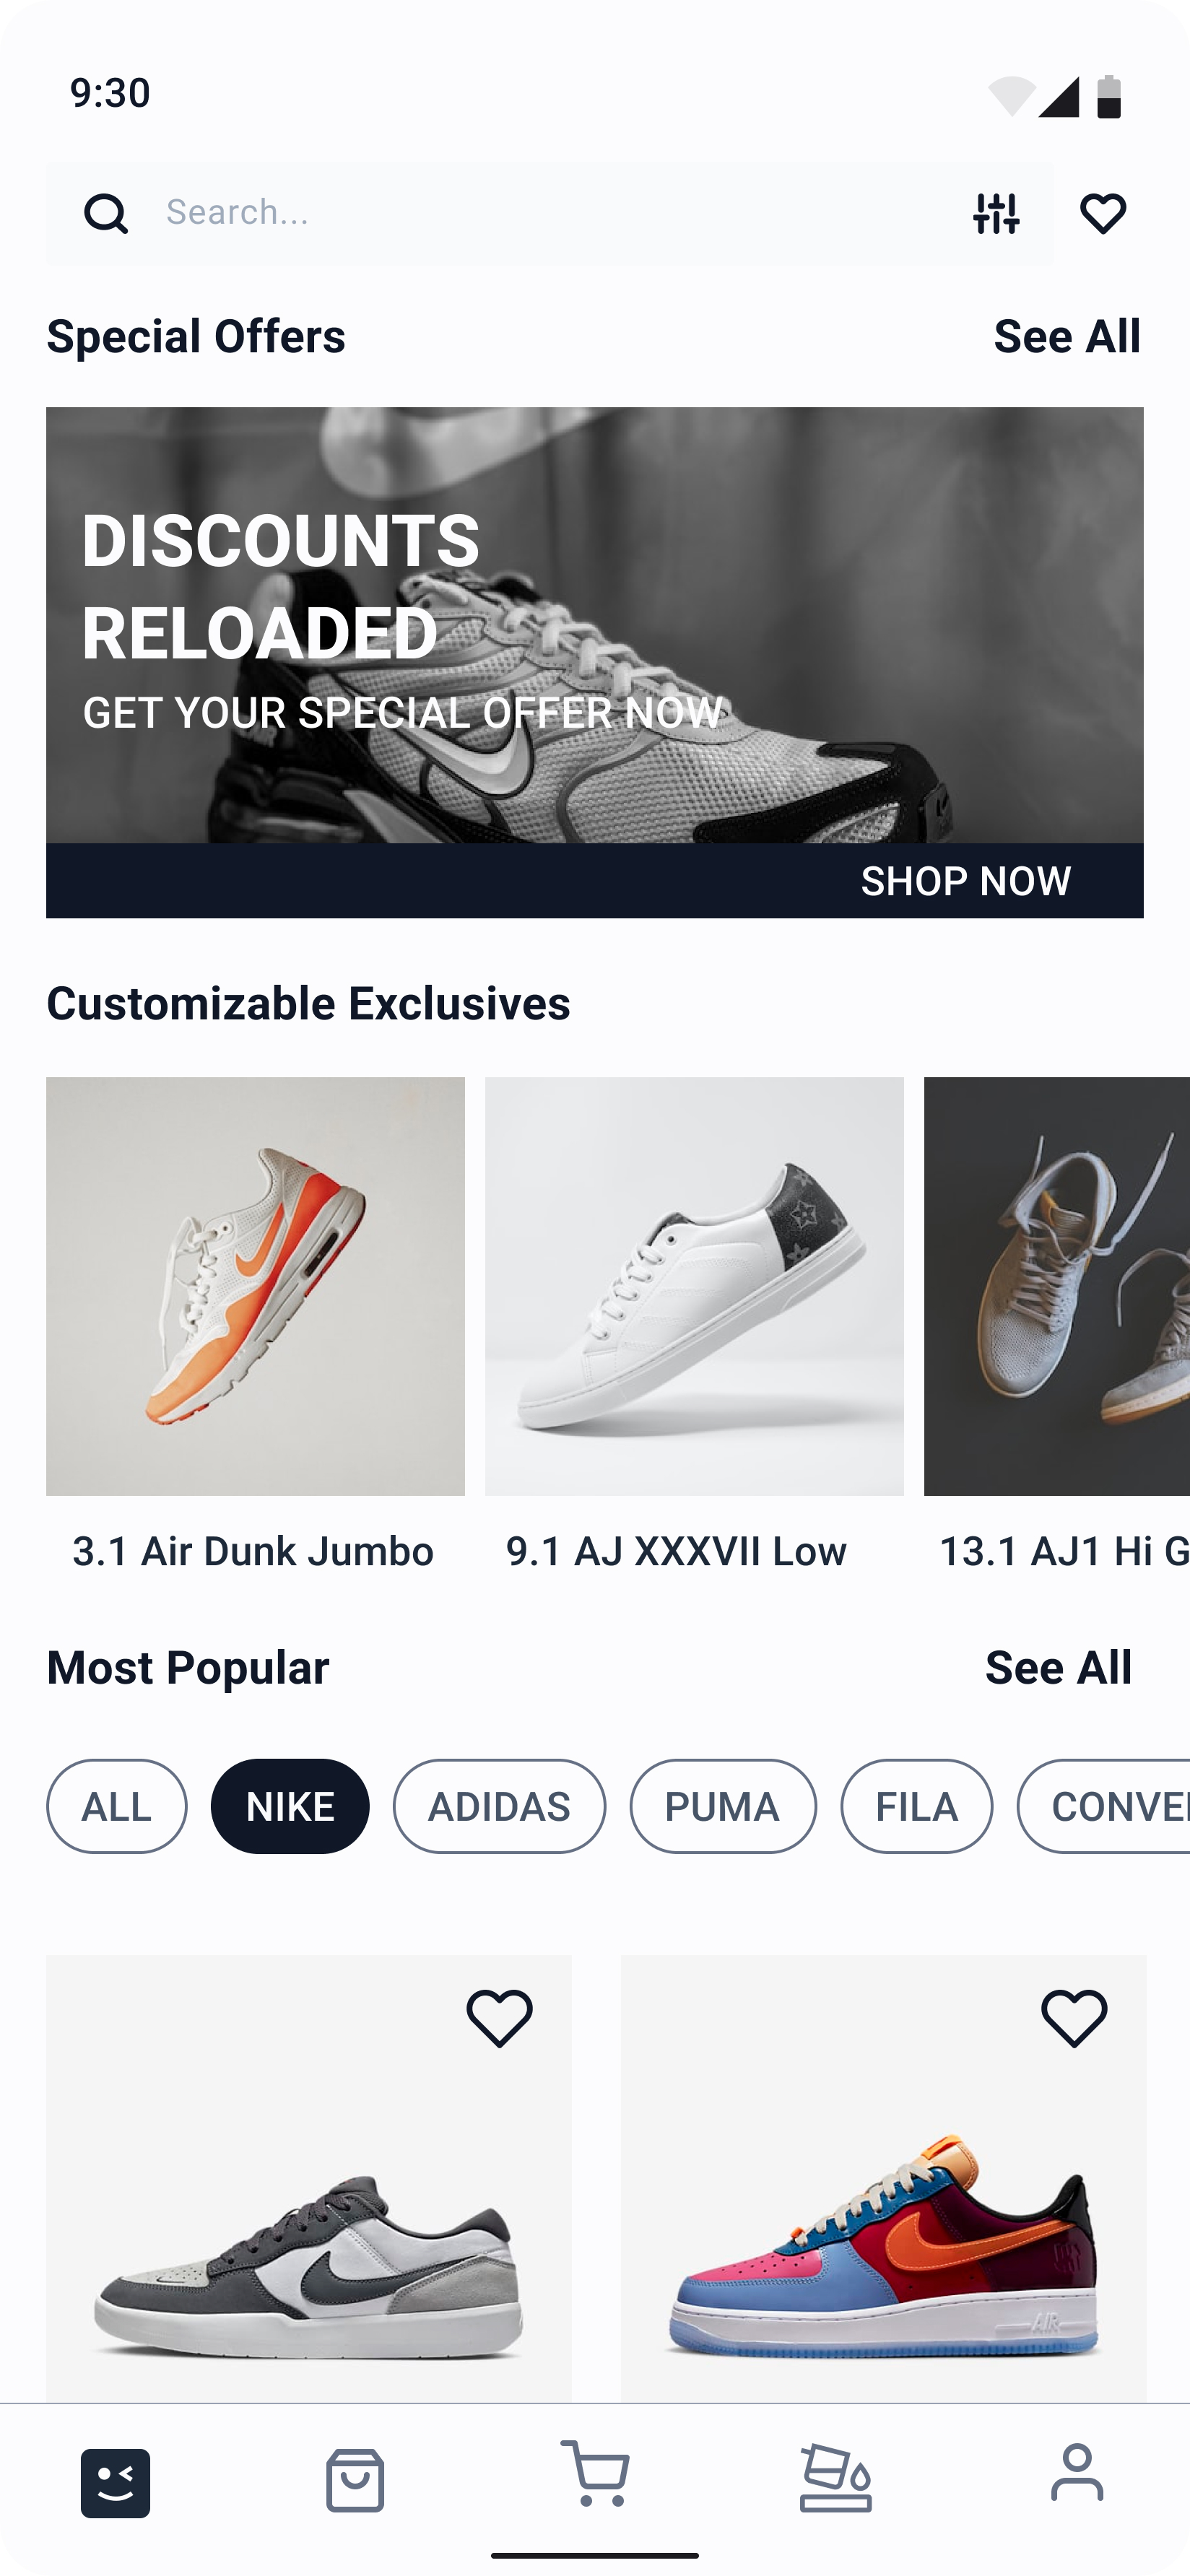Viewport: 1190px width, 2576px height.
Task: Select the FILA filter chip
Action: (x=916, y=1806)
